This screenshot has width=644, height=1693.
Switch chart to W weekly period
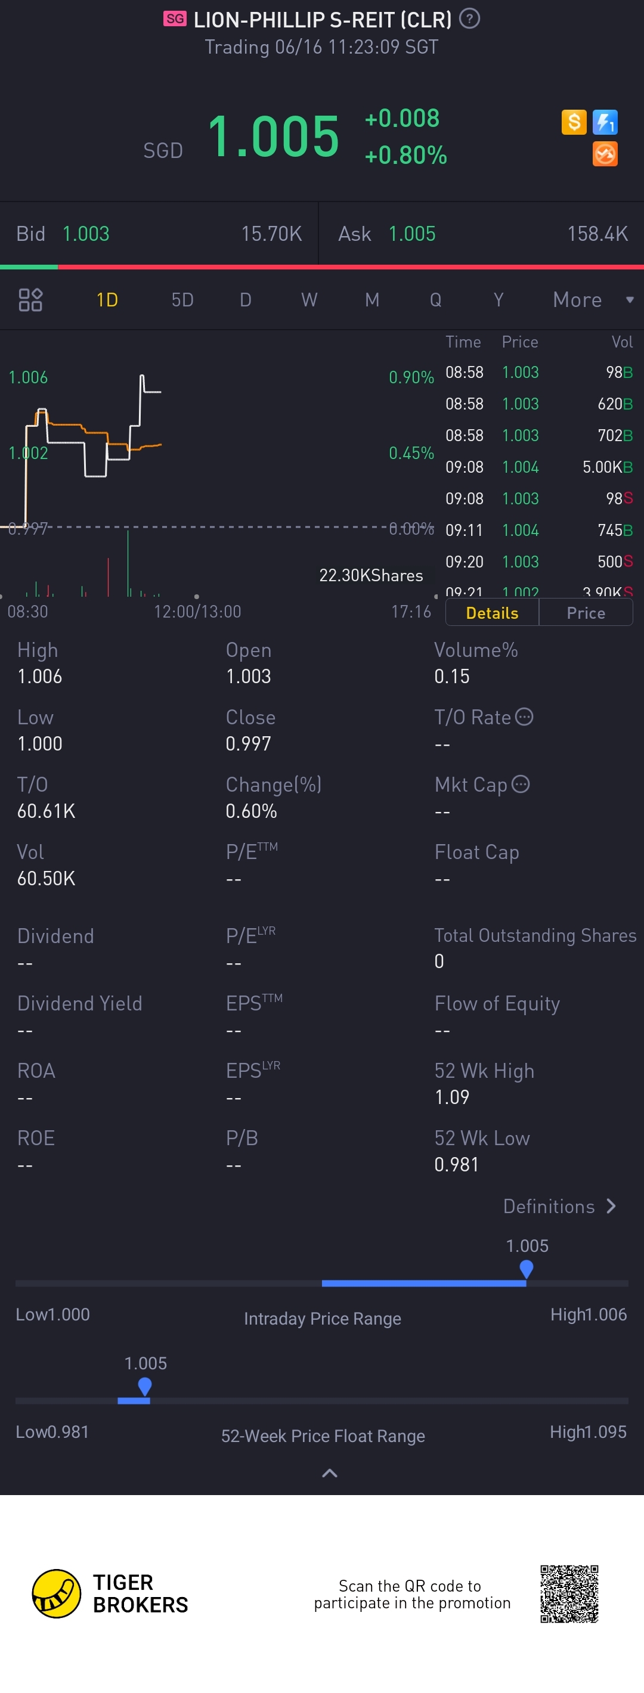[309, 300]
